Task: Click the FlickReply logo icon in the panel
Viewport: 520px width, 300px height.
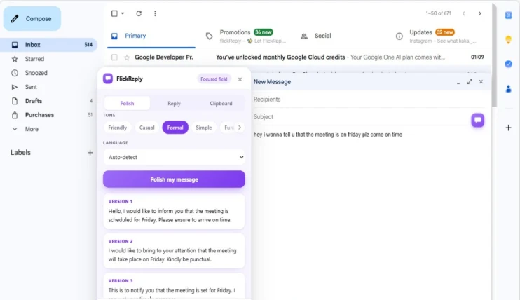Action: [x=108, y=79]
